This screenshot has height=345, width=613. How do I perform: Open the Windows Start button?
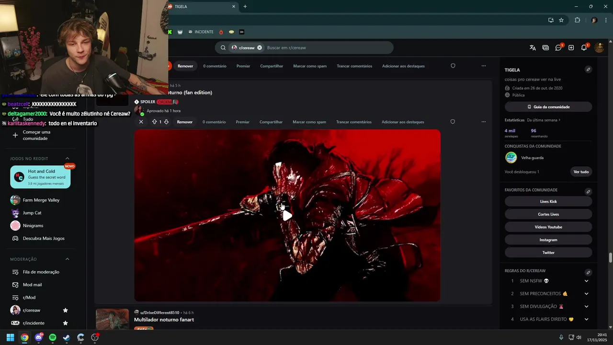[x=10, y=337]
